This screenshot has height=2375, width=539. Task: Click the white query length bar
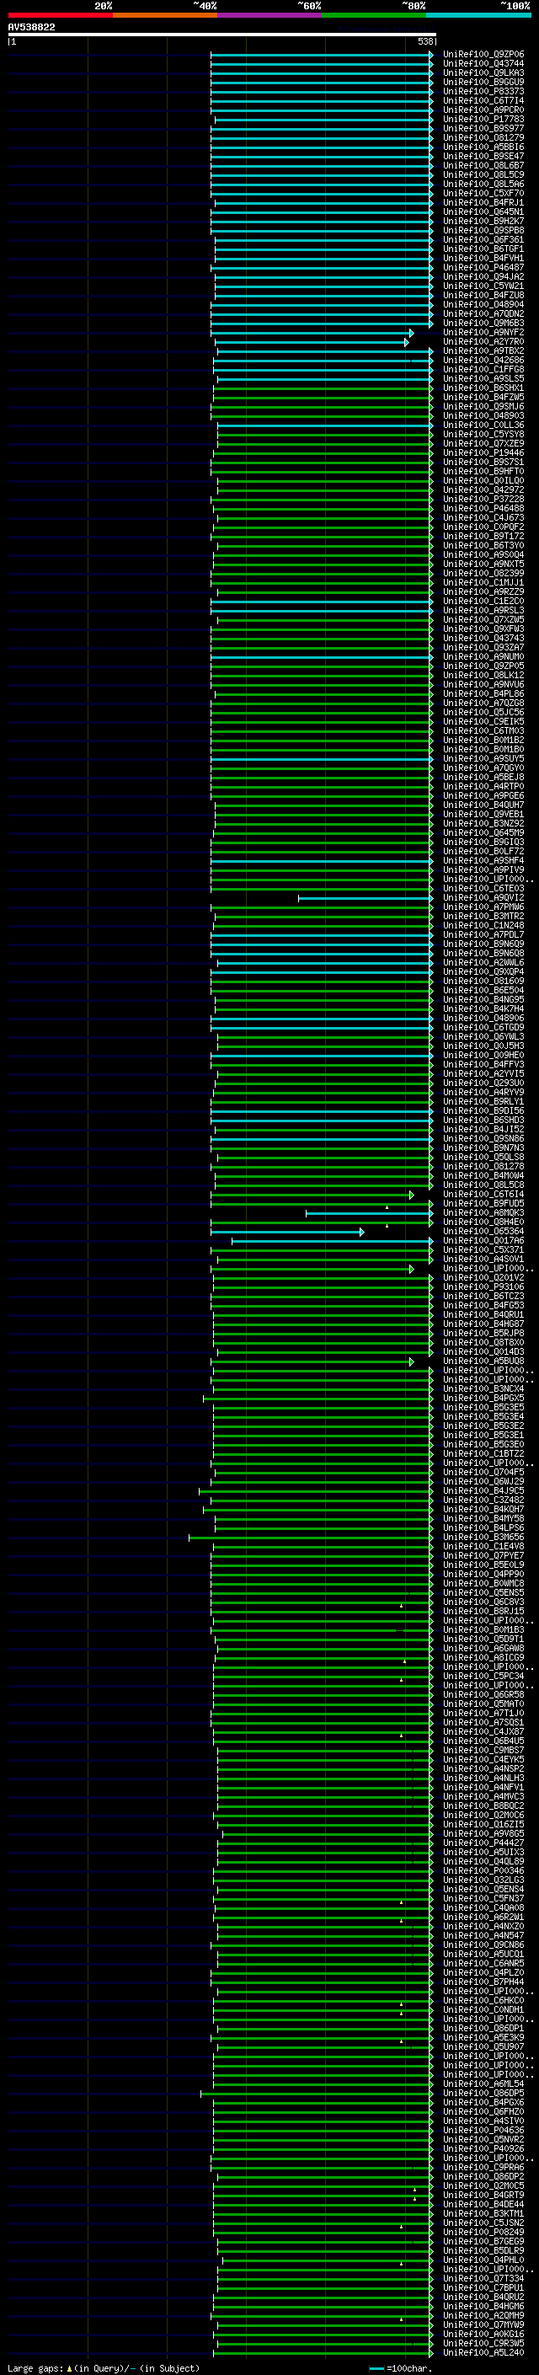click(221, 34)
